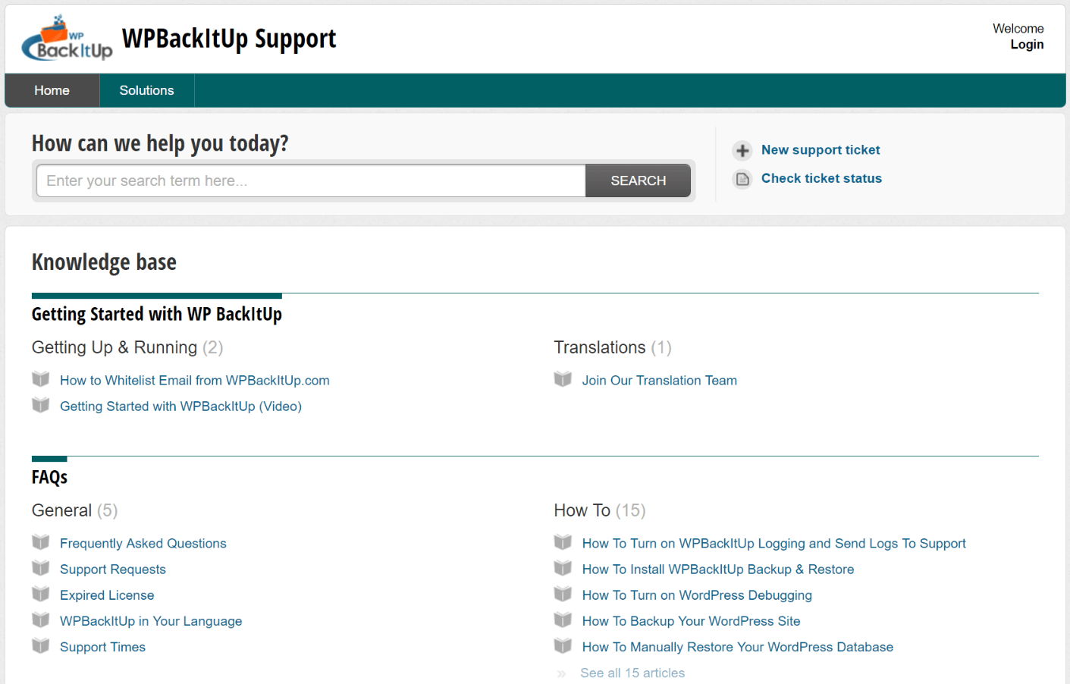Open How To Backup Your WordPress Site
Viewport: 1070px width, 684px height.
691,621
